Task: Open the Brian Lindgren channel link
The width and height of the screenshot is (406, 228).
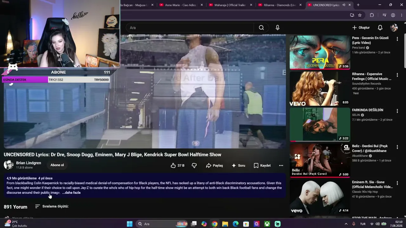Action: click(x=29, y=163)
